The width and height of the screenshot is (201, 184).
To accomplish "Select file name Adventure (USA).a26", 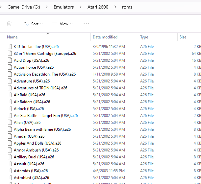I will pyautogui.click(x=32, y=81).
